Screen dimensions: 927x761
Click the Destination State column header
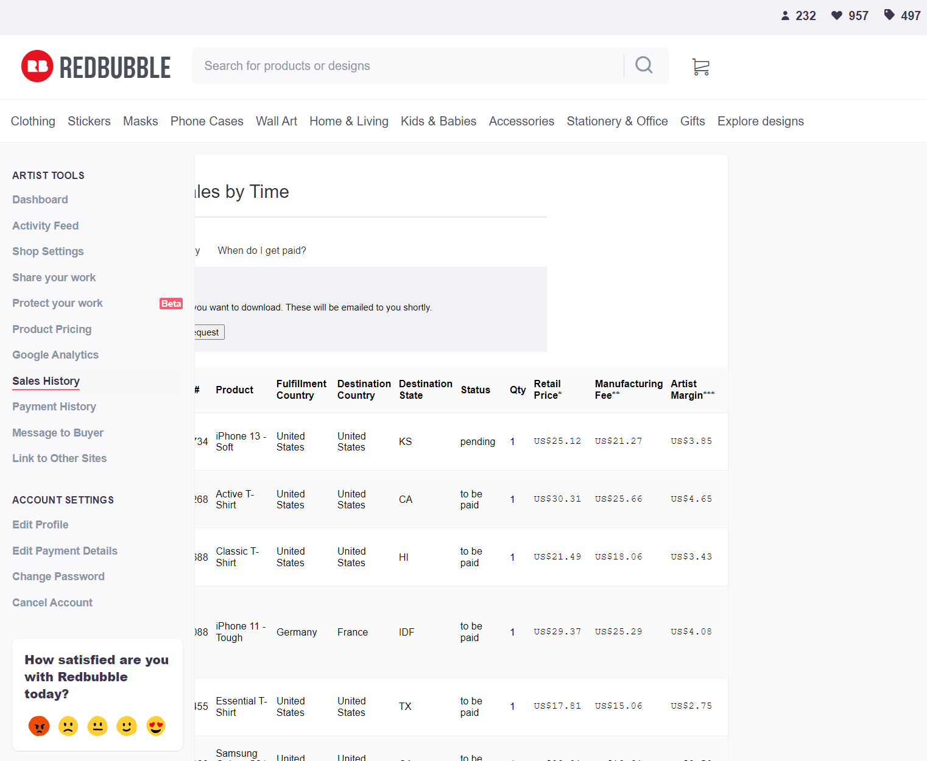click(426, 390)
